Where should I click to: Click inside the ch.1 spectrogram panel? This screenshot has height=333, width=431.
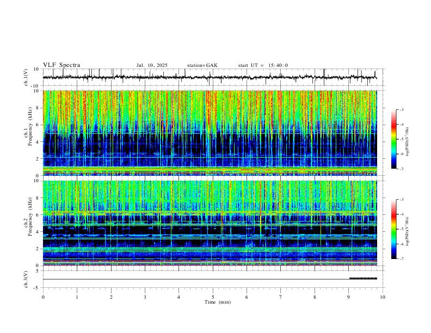point(210,133)
